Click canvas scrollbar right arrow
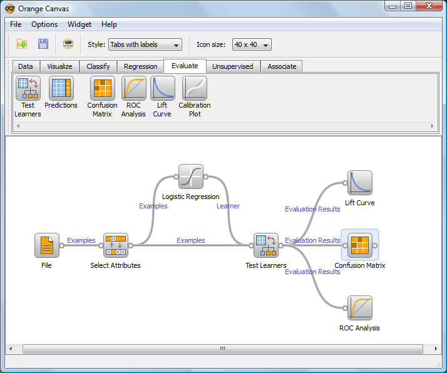 (x=436, y=349)
